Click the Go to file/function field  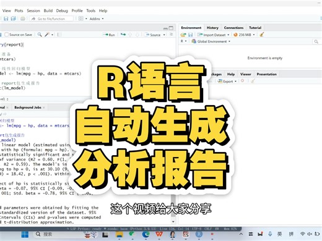pos(51,19)
